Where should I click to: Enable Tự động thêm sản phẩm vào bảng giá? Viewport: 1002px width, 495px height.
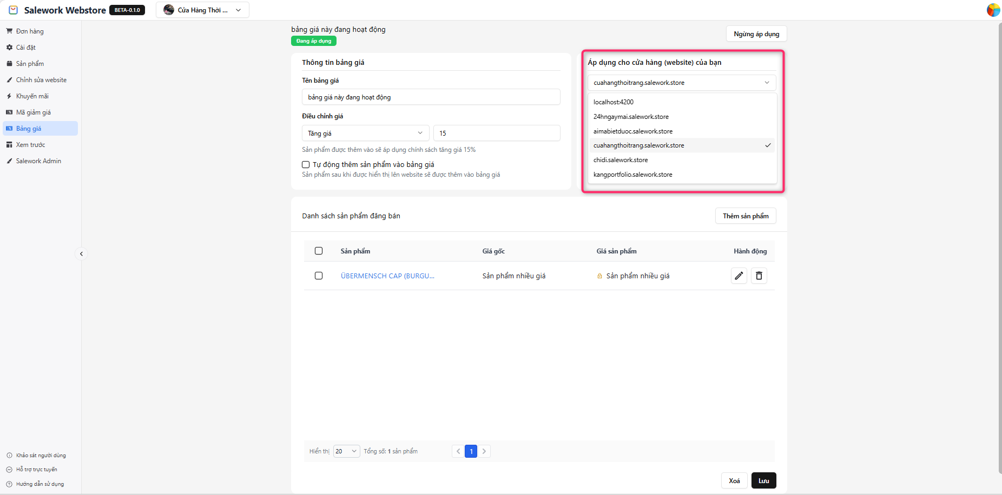point(306,165)
